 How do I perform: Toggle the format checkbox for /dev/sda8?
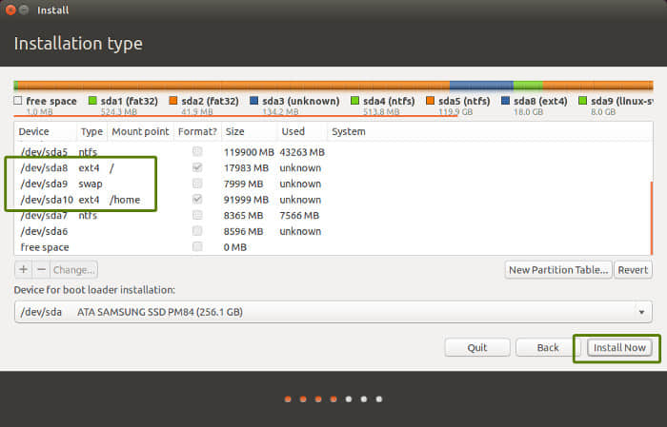[197, 168]
